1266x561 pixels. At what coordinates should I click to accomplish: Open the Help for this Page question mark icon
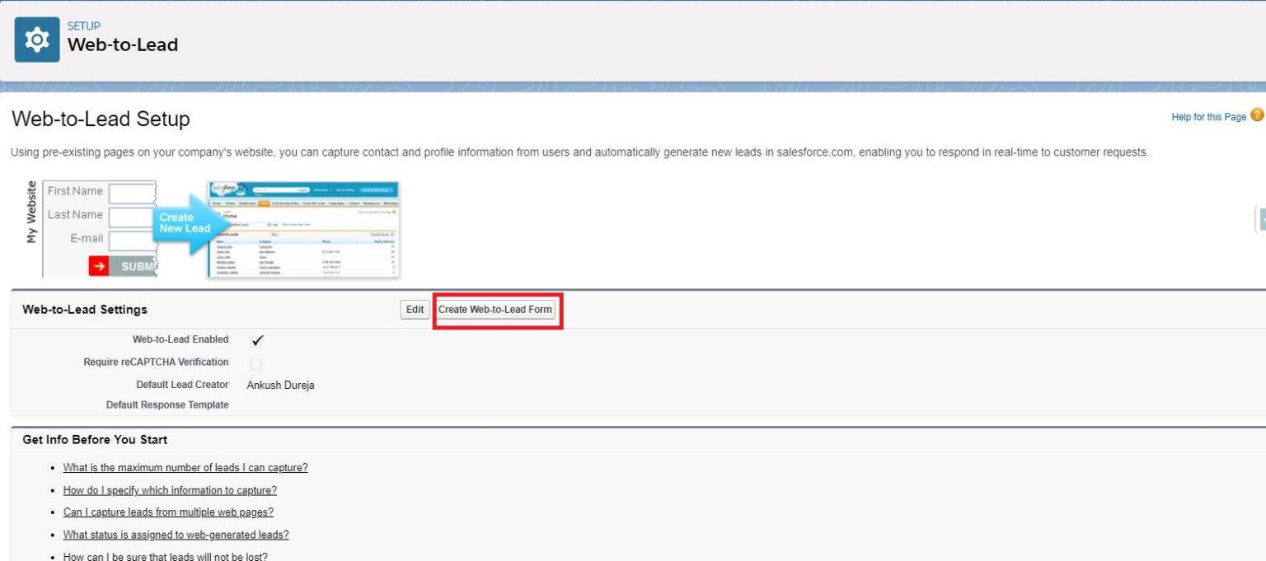tap(1258, 115)
